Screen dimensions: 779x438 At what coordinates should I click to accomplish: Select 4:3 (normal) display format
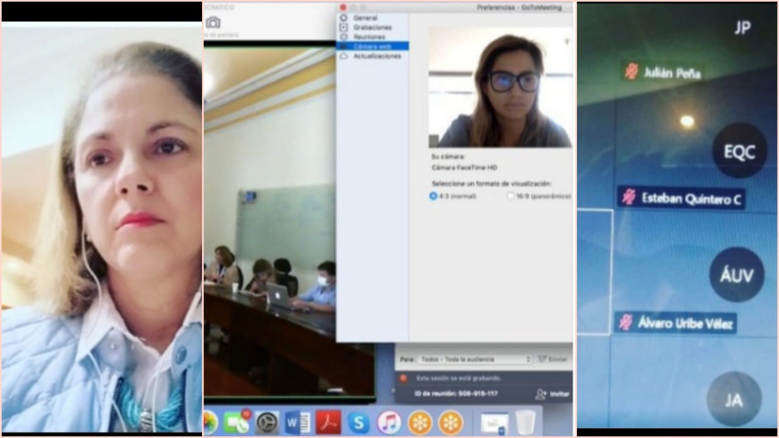pos(433,196)
